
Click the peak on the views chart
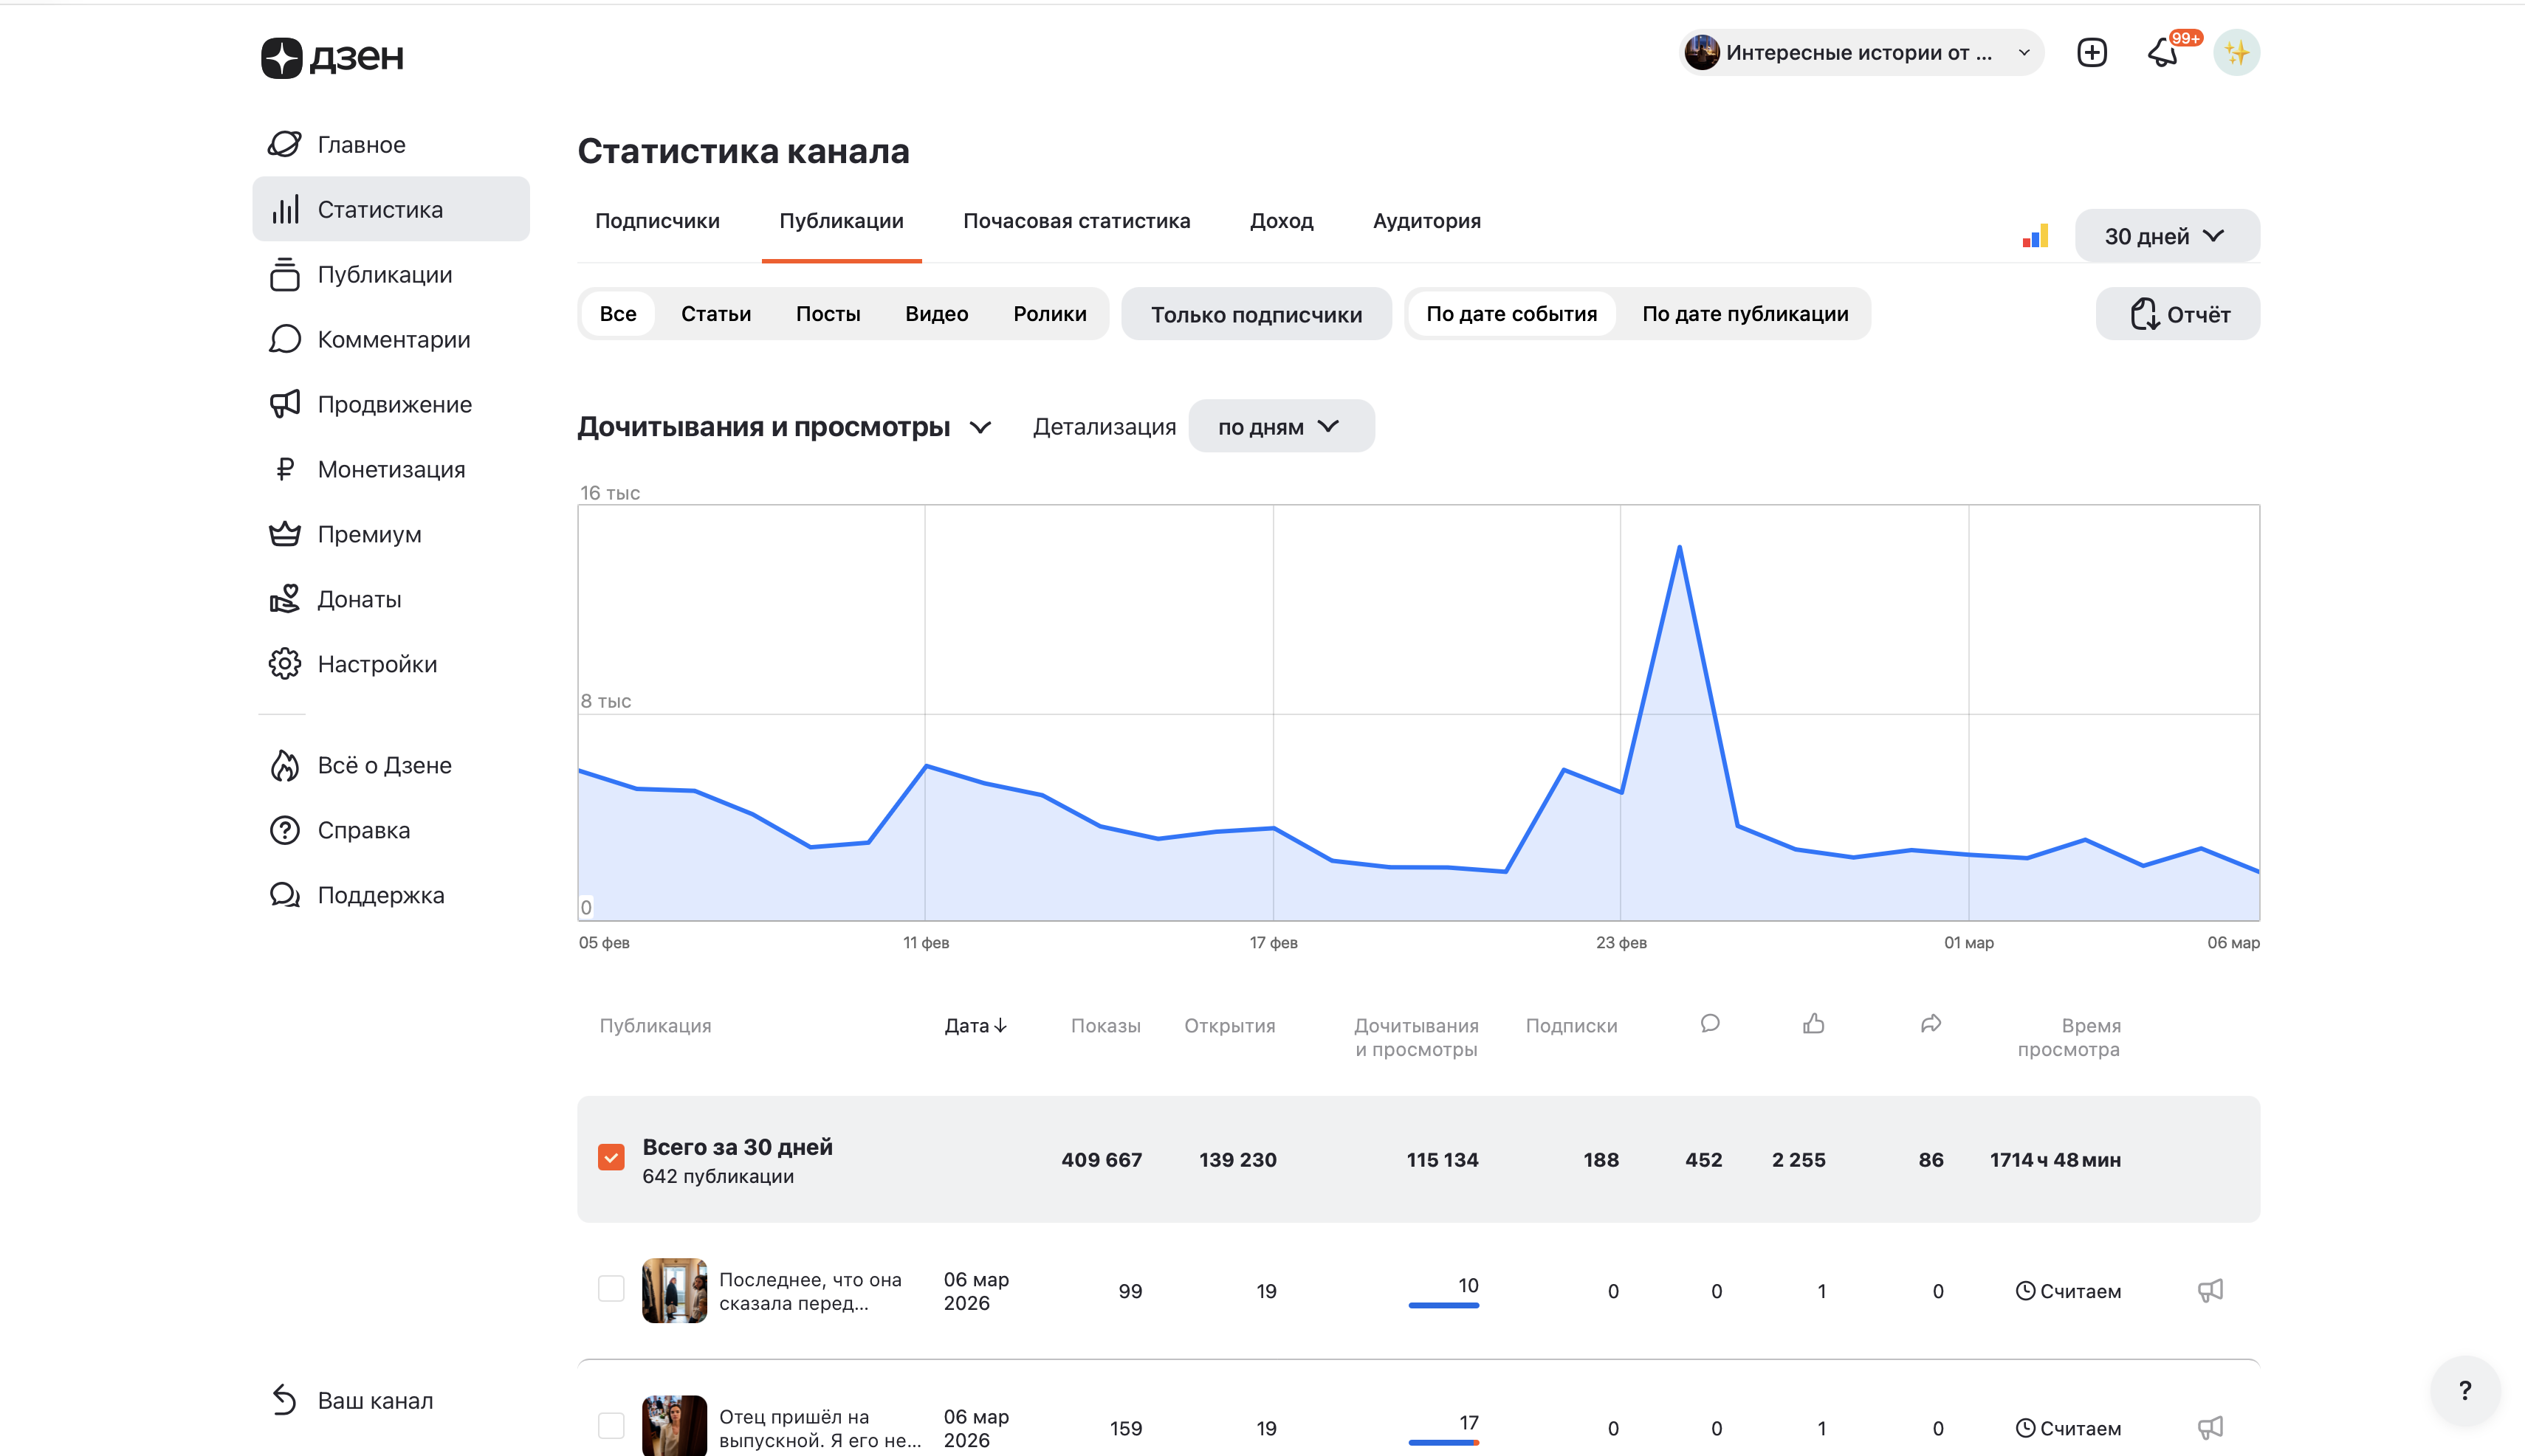click(1679, 547)
